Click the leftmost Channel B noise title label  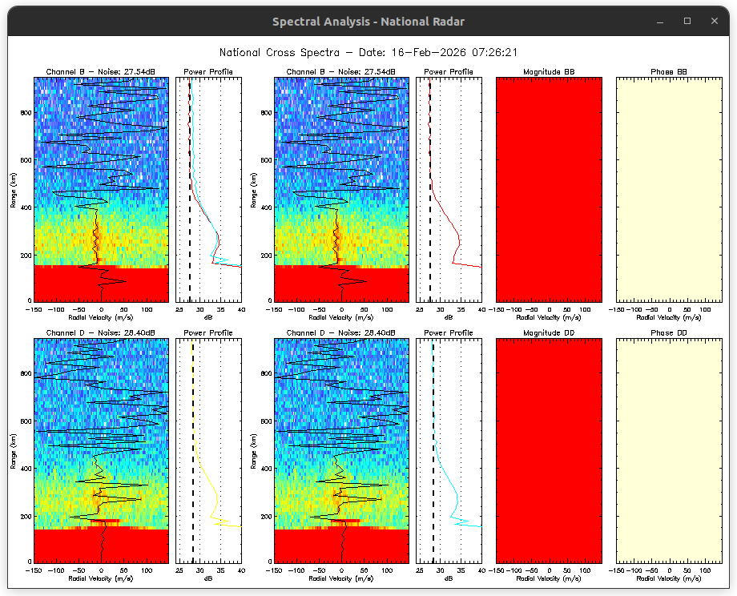point(101,72)
